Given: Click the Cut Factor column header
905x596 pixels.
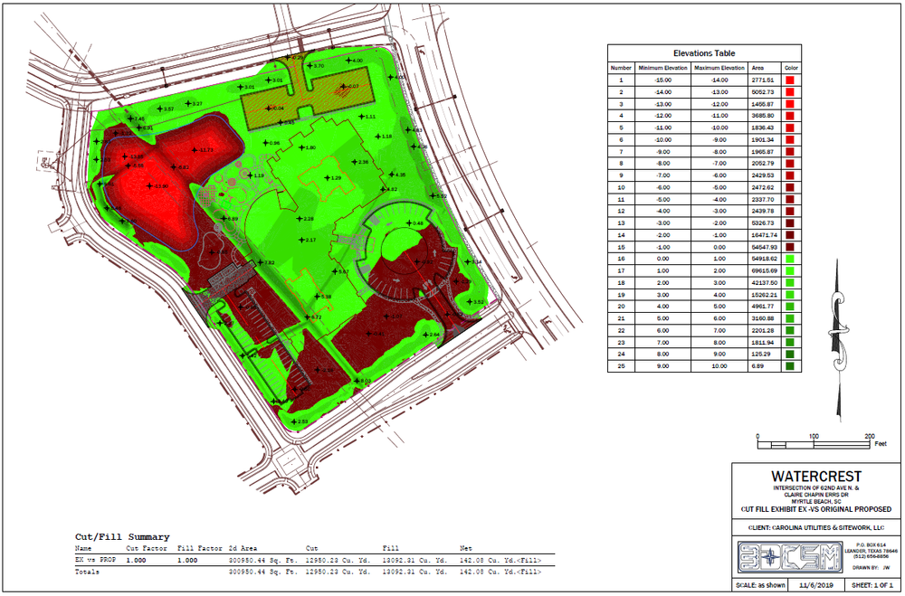Looking at the screenshot, I should (x=147, y=548).
